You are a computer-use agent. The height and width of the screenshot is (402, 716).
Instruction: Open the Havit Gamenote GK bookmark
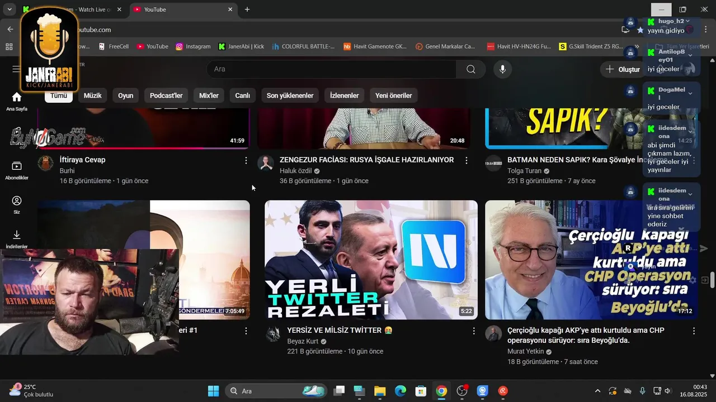click(375, 47)
